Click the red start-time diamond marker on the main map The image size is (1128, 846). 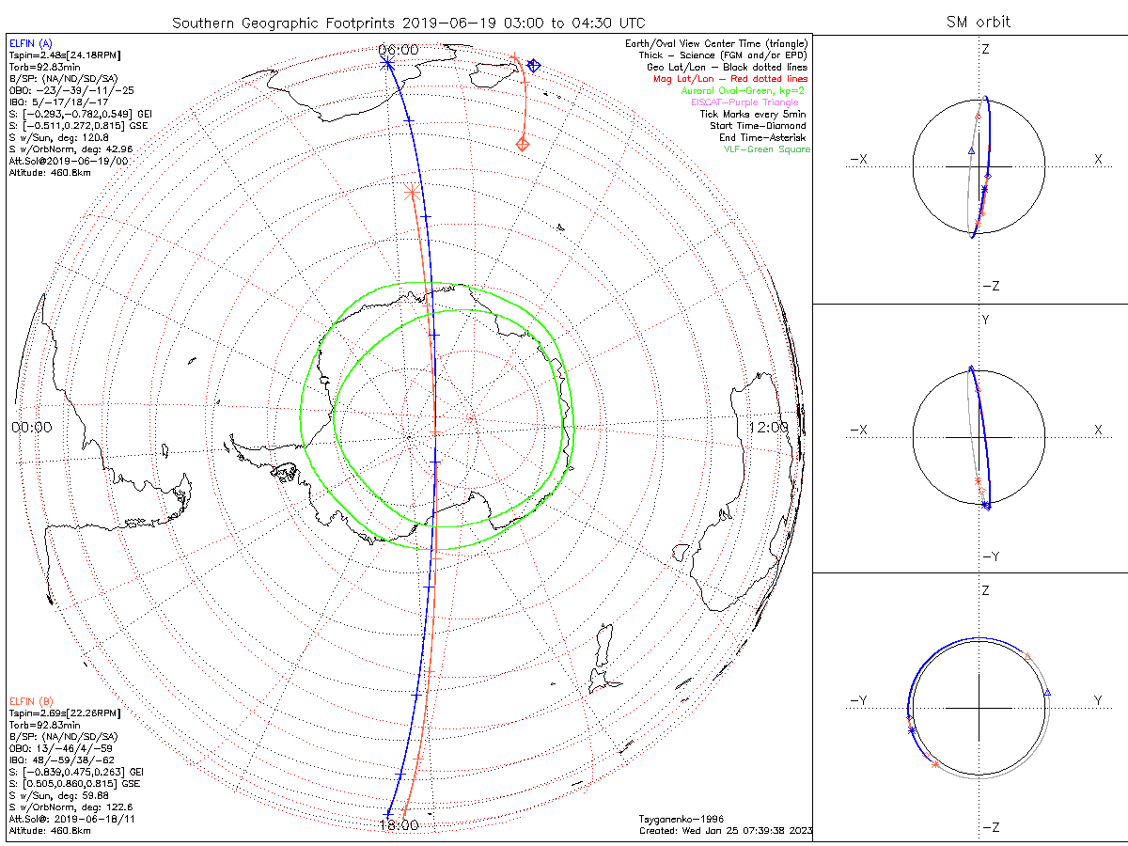click(522, 143)
